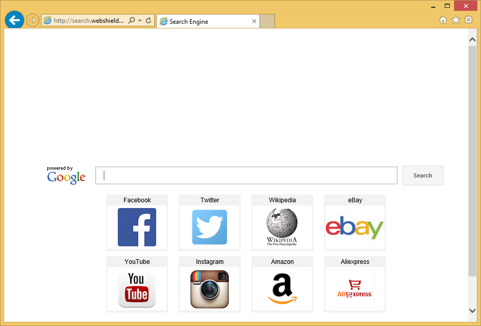Screen dimensions: 481x326
Task: Focus the web search text field
Action: click(x=246, y=175)
